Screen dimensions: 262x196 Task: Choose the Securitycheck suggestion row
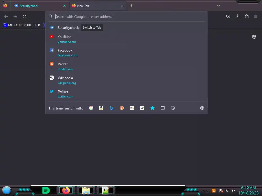(126, 28)
